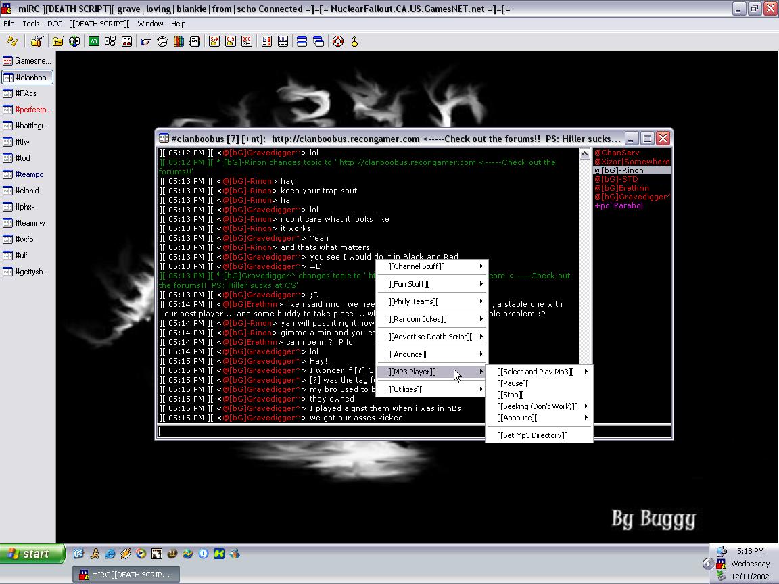779x584 pixels.
Task: Click the lifebuoy Help toolbar icon
Action: (337, 41)
